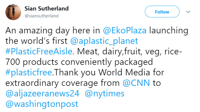Open the @EkoPlaza mention
The image size is (200, 112).
click(x=125, y=31)
